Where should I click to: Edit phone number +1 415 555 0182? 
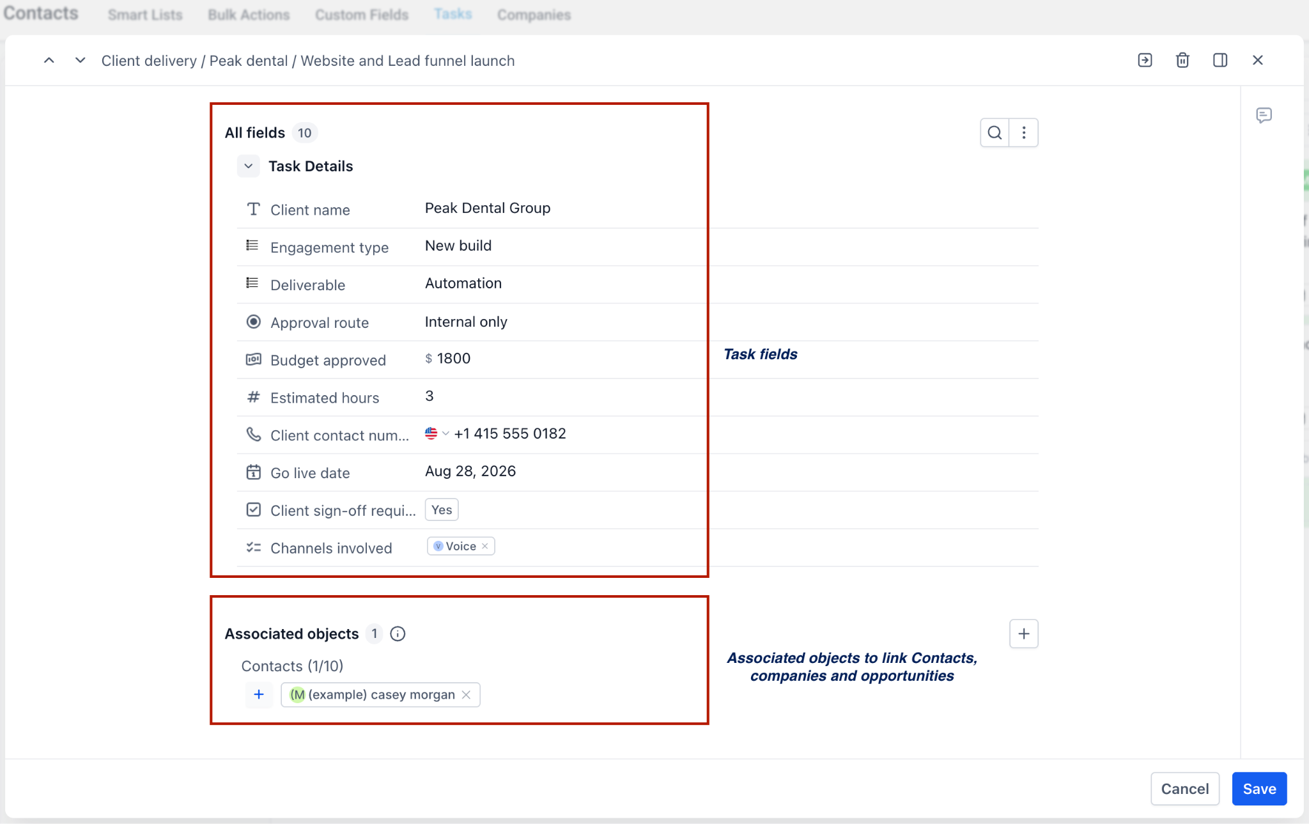[510, 433]
